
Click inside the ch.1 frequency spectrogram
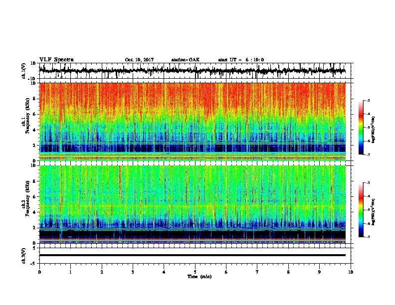[x=192, y=122]
